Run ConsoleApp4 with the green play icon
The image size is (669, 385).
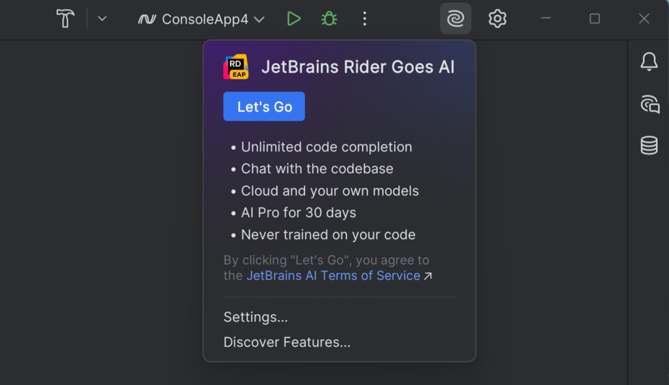293,19
